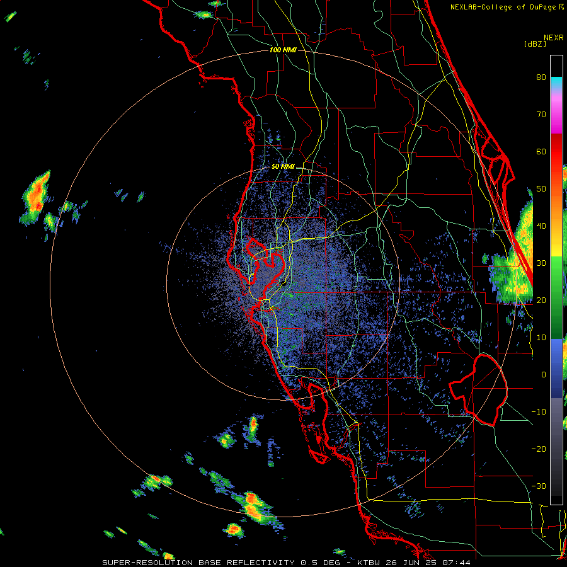Click the '[dBZ]' unit label
This screenshot has width=567, height=567.
click(x=535, y=44)
